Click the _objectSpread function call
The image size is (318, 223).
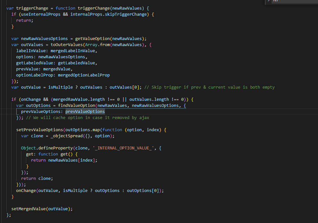(67, 136)
